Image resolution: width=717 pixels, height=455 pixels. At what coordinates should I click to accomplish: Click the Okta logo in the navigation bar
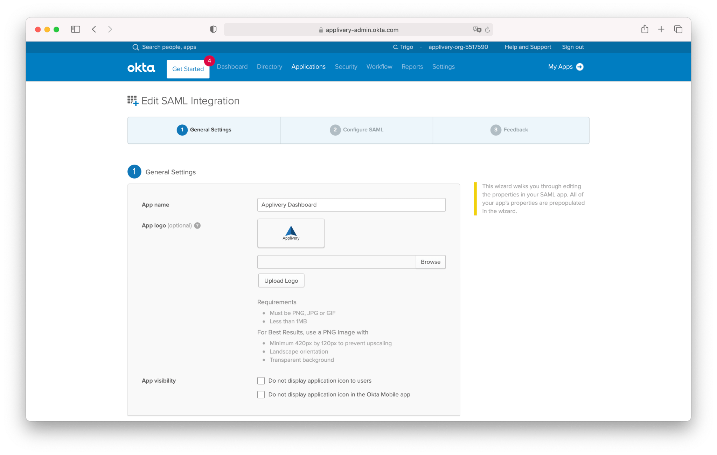[x=141, y=67]
